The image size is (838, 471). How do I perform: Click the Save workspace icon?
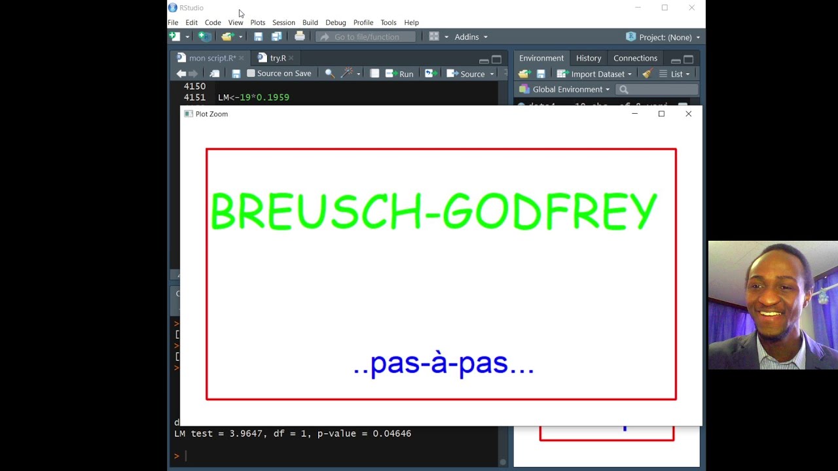[x=541, y=74]
